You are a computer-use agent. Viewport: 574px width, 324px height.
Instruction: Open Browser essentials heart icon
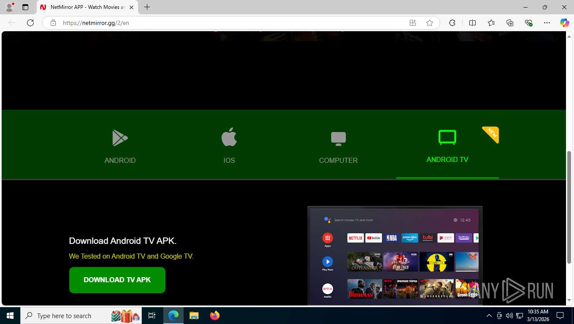pos(528,23)
